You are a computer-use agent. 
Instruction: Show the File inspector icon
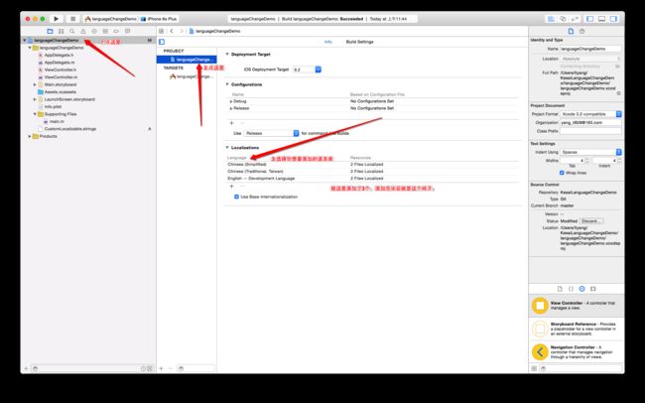[x=571, y=32]
